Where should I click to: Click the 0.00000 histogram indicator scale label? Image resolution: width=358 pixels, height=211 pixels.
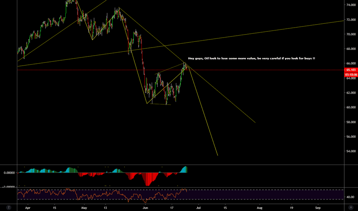(x=9, y=173)
